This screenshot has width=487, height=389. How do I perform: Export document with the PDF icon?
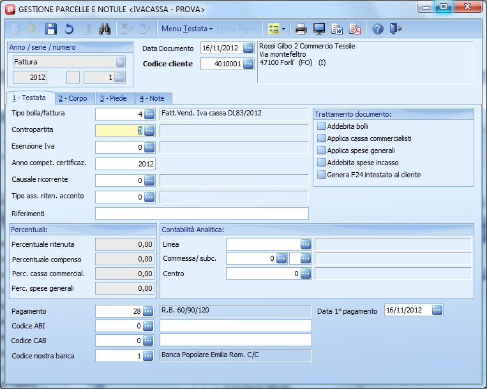click(x=355, y=29)
